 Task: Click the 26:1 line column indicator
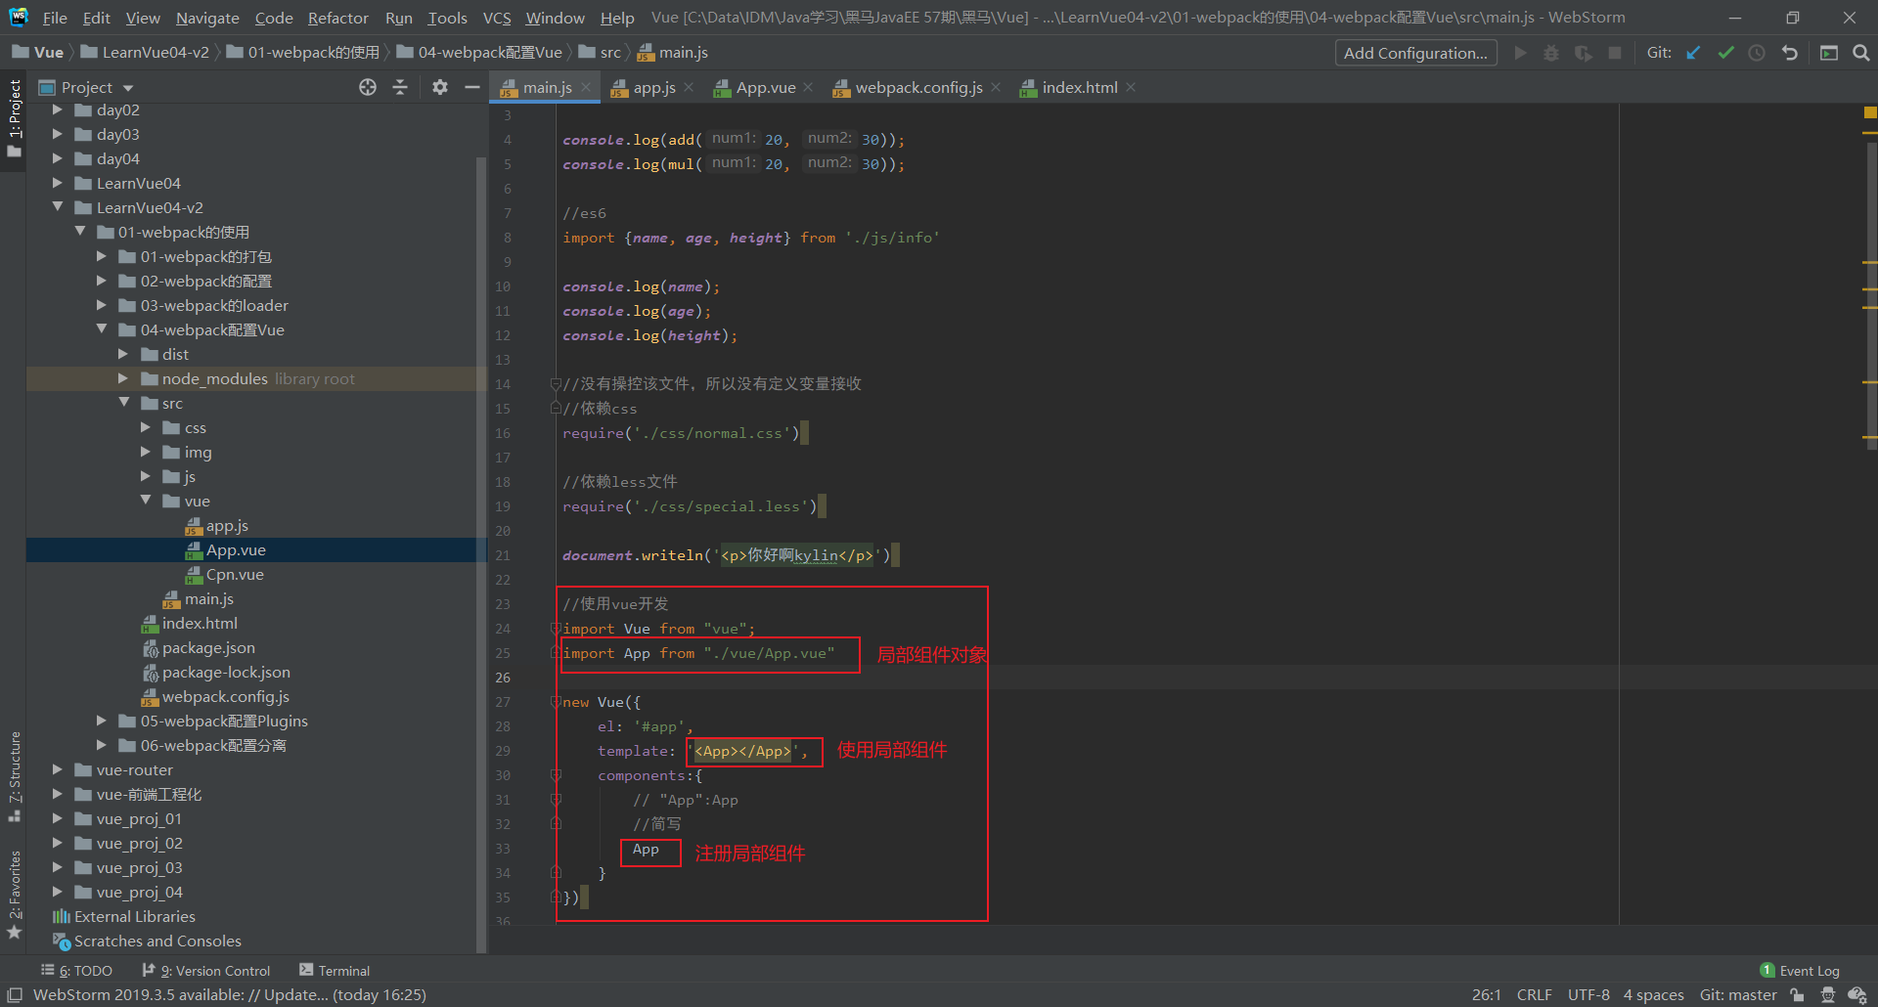1486,994
